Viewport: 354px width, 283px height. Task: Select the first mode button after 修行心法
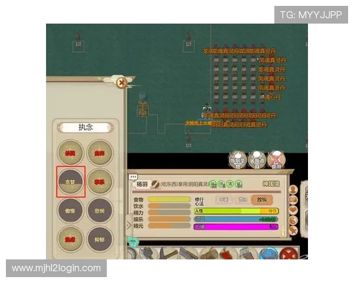click(224, 200)
